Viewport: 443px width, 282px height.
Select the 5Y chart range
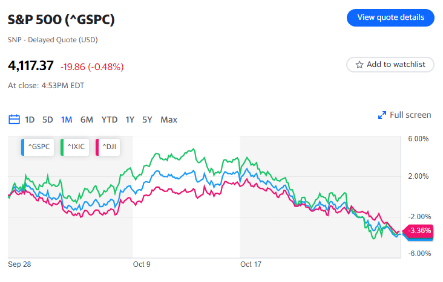click(x=147, y=120)
